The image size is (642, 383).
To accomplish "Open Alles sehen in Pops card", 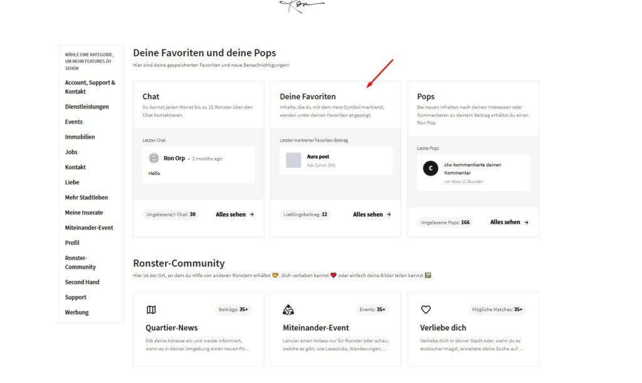I will (509, 222).
